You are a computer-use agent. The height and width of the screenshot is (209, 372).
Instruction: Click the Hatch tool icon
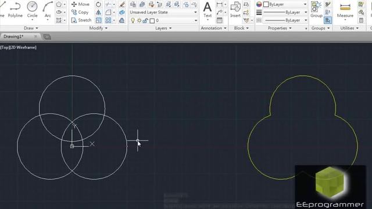pos(59,20)
